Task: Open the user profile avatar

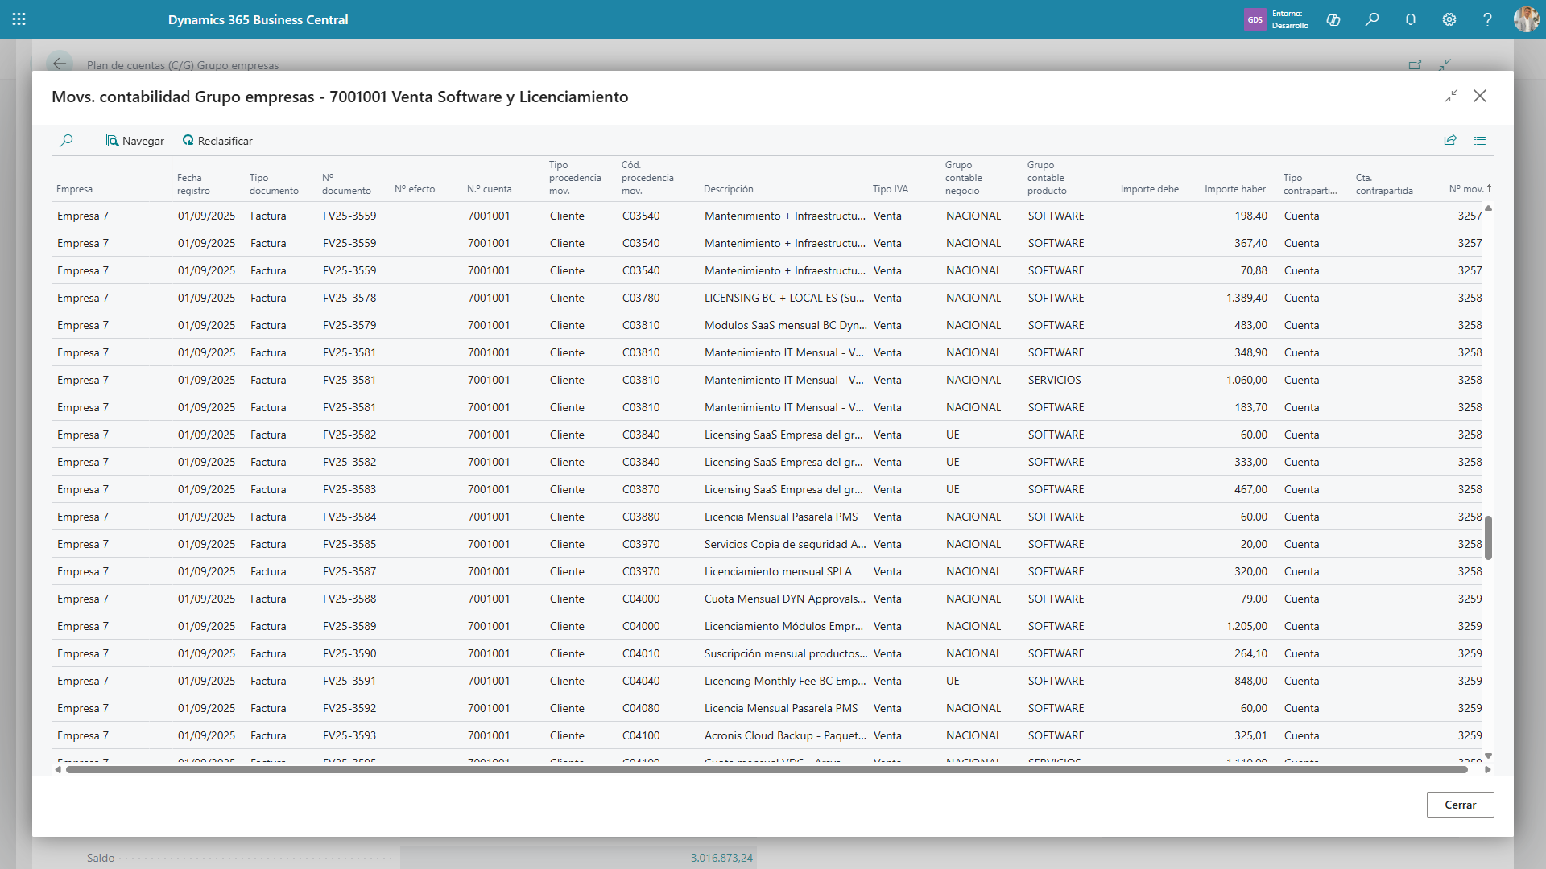Action: click(1526, 19)
